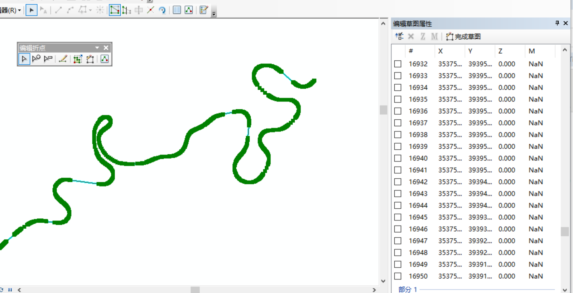The height and width of the screenshot is (293, 573).
Task: Select the Cut Polygons tool
Action: tap(139, 10)
